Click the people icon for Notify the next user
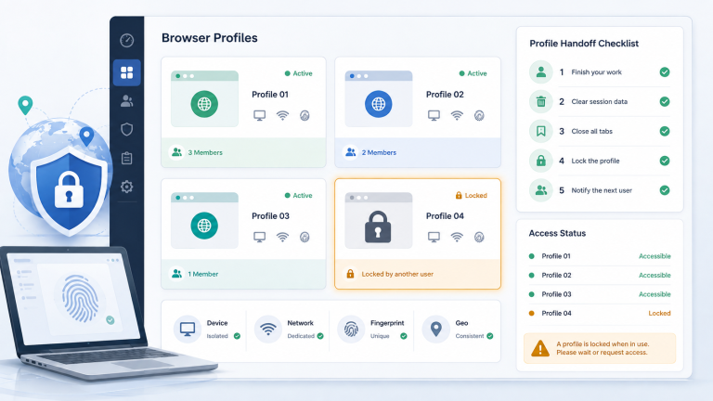Viewport: 713px width, 401px height. [x=540, y=190]
